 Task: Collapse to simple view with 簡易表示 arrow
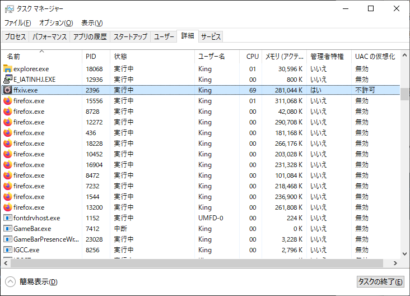(10, 282)
